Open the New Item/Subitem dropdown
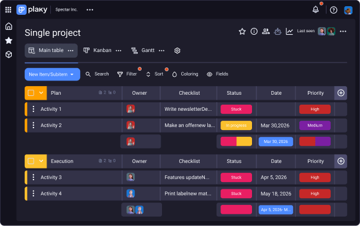This screenshot has height=226, width=360. point(52,74)
